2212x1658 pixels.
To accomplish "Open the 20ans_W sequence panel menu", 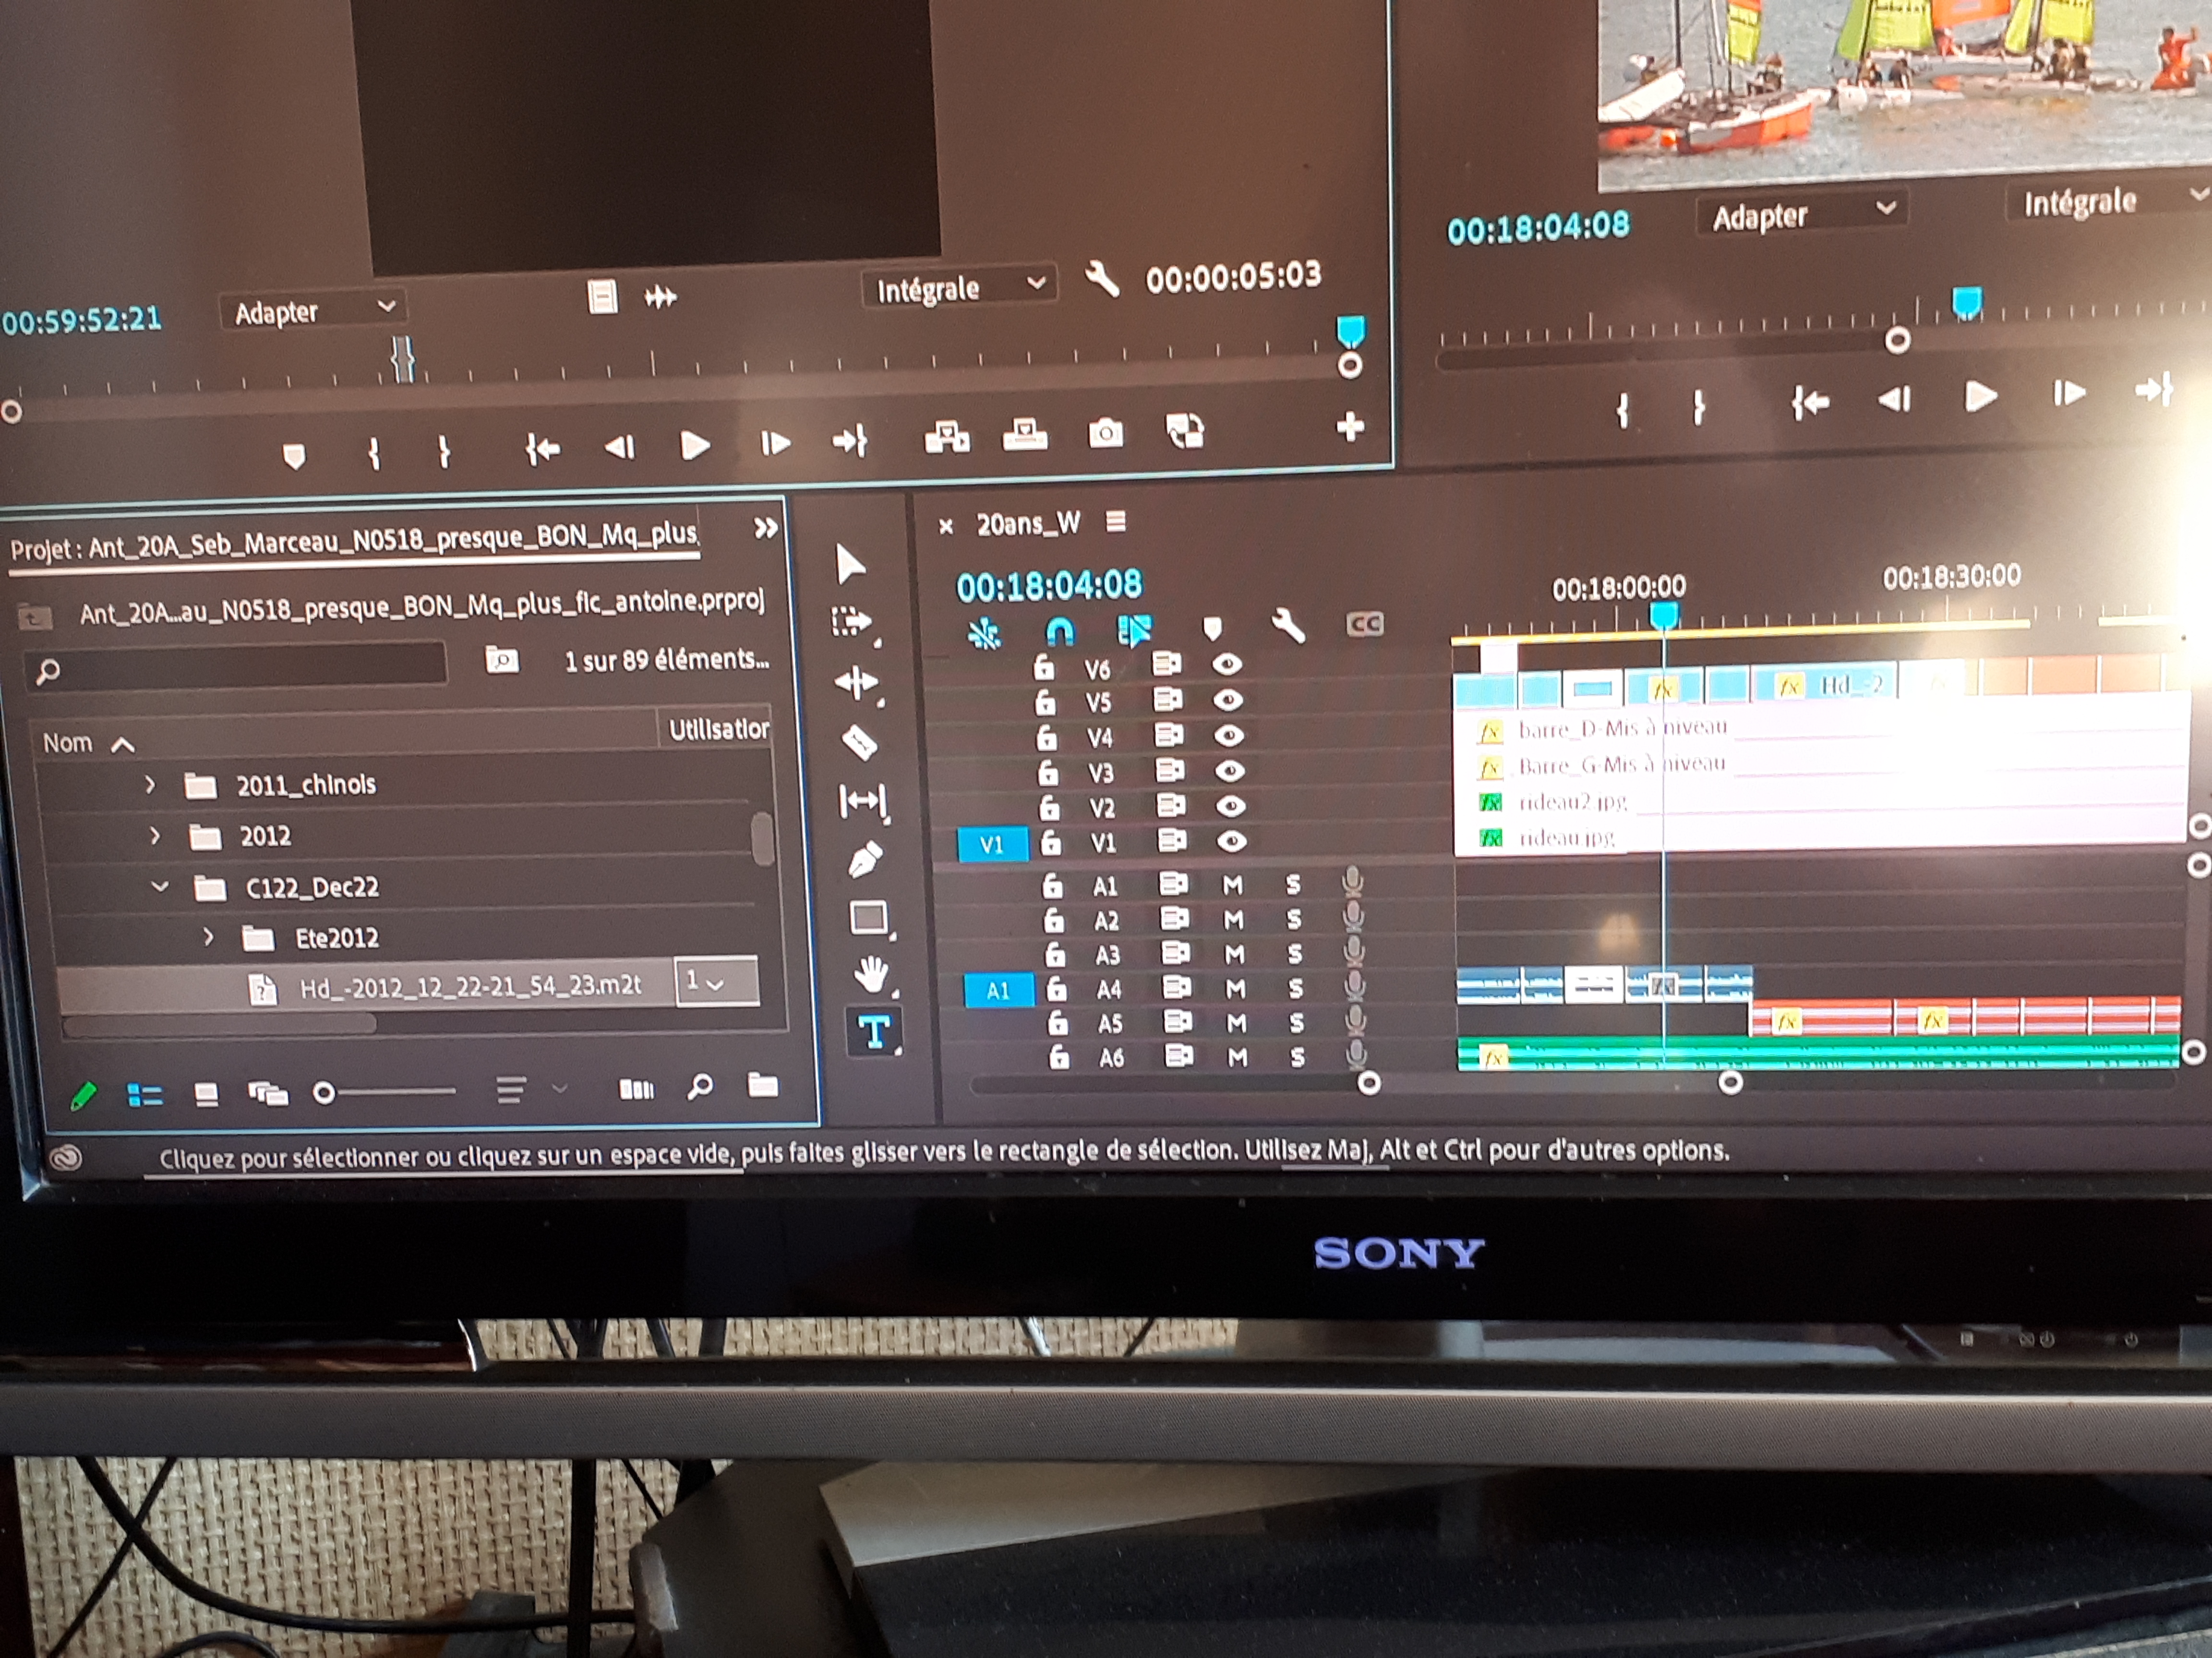I will pos(1116,521).
